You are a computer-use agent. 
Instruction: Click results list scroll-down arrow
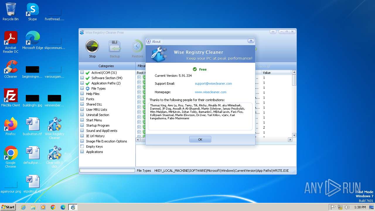(294, 135)
